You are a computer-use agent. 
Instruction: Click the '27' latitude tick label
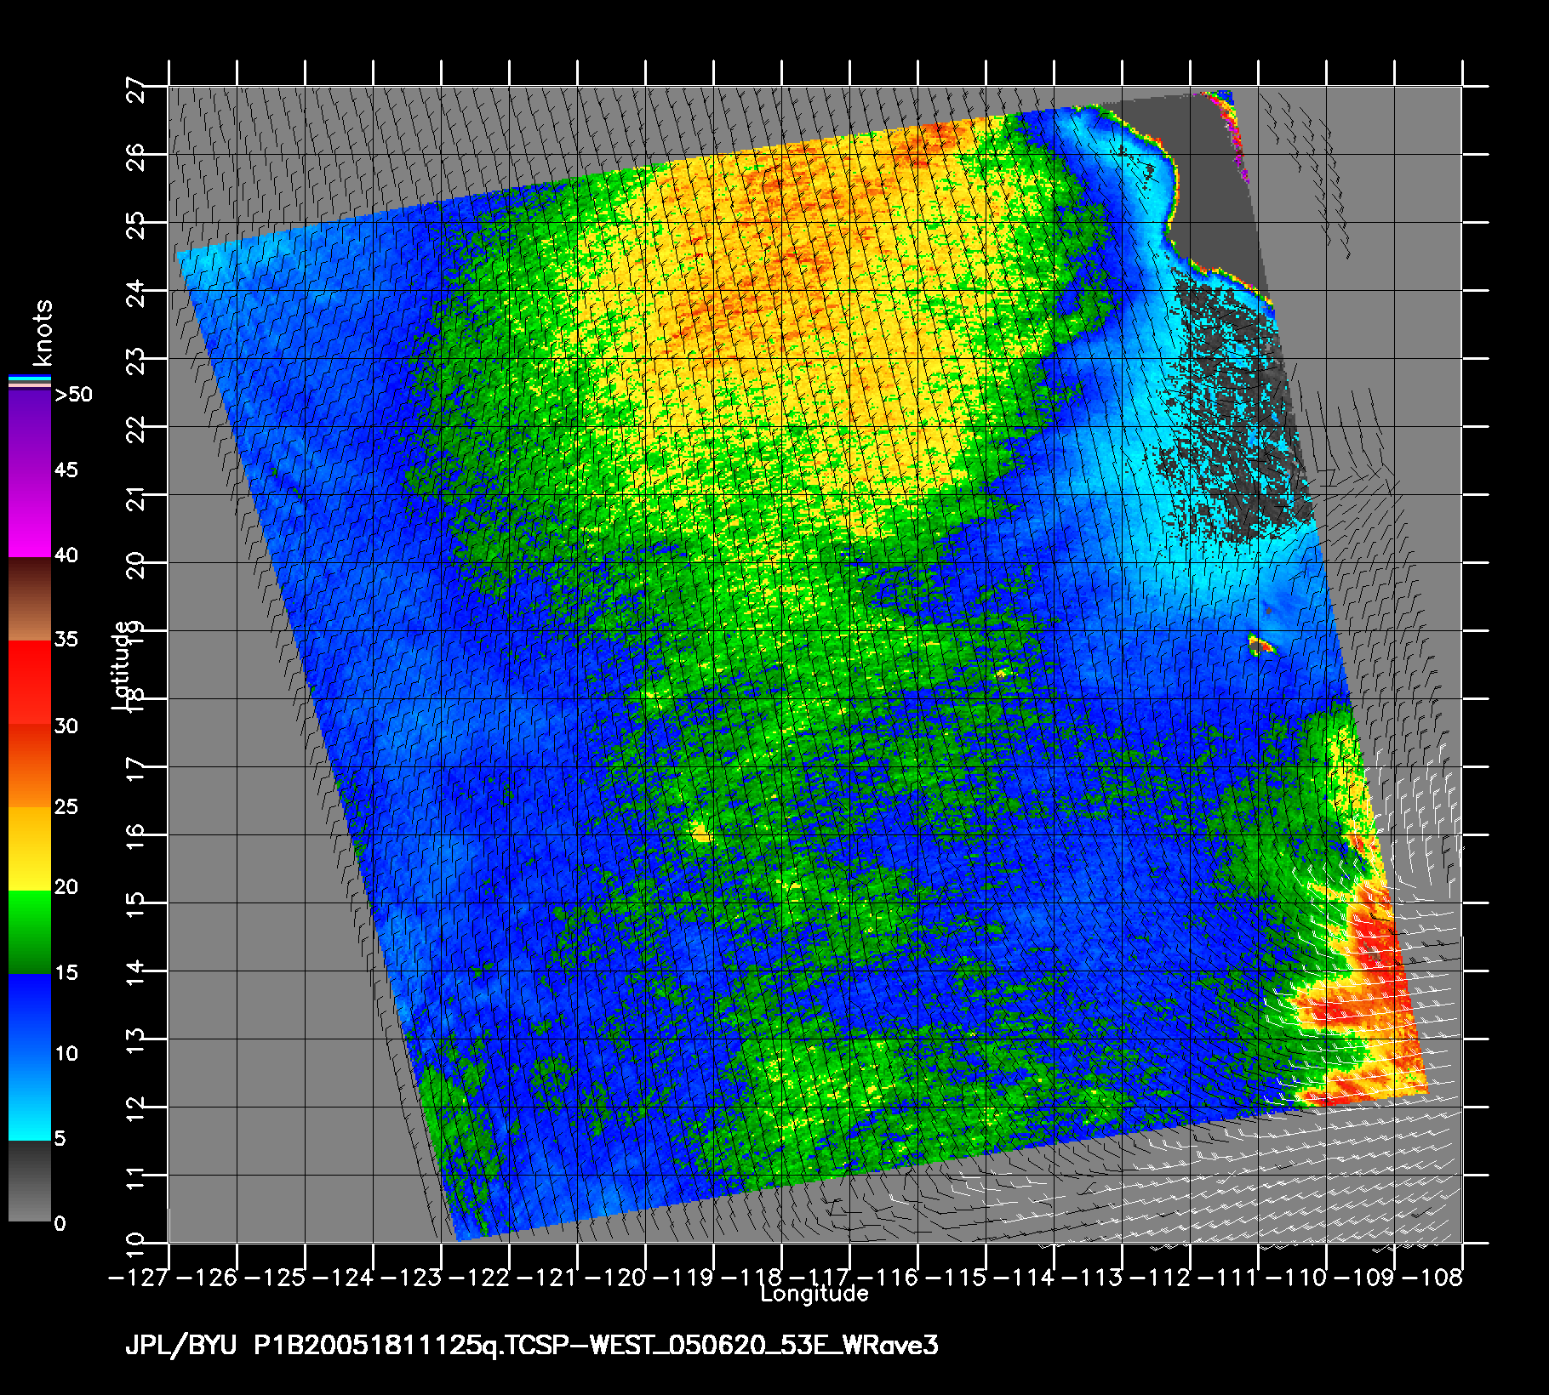click(136, 90)
